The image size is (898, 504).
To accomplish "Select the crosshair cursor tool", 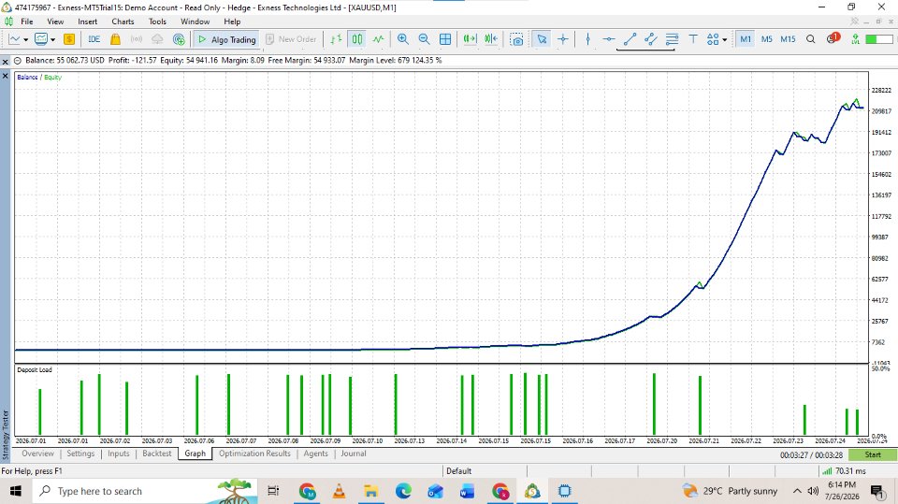I will tap(563, 39).
